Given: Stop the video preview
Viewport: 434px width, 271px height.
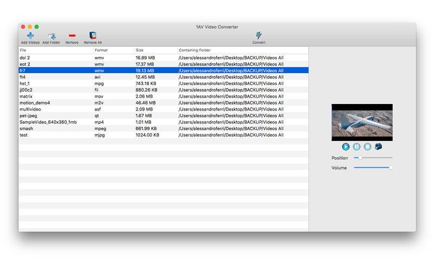Looking at the screenshot, I should click(367, 146).
